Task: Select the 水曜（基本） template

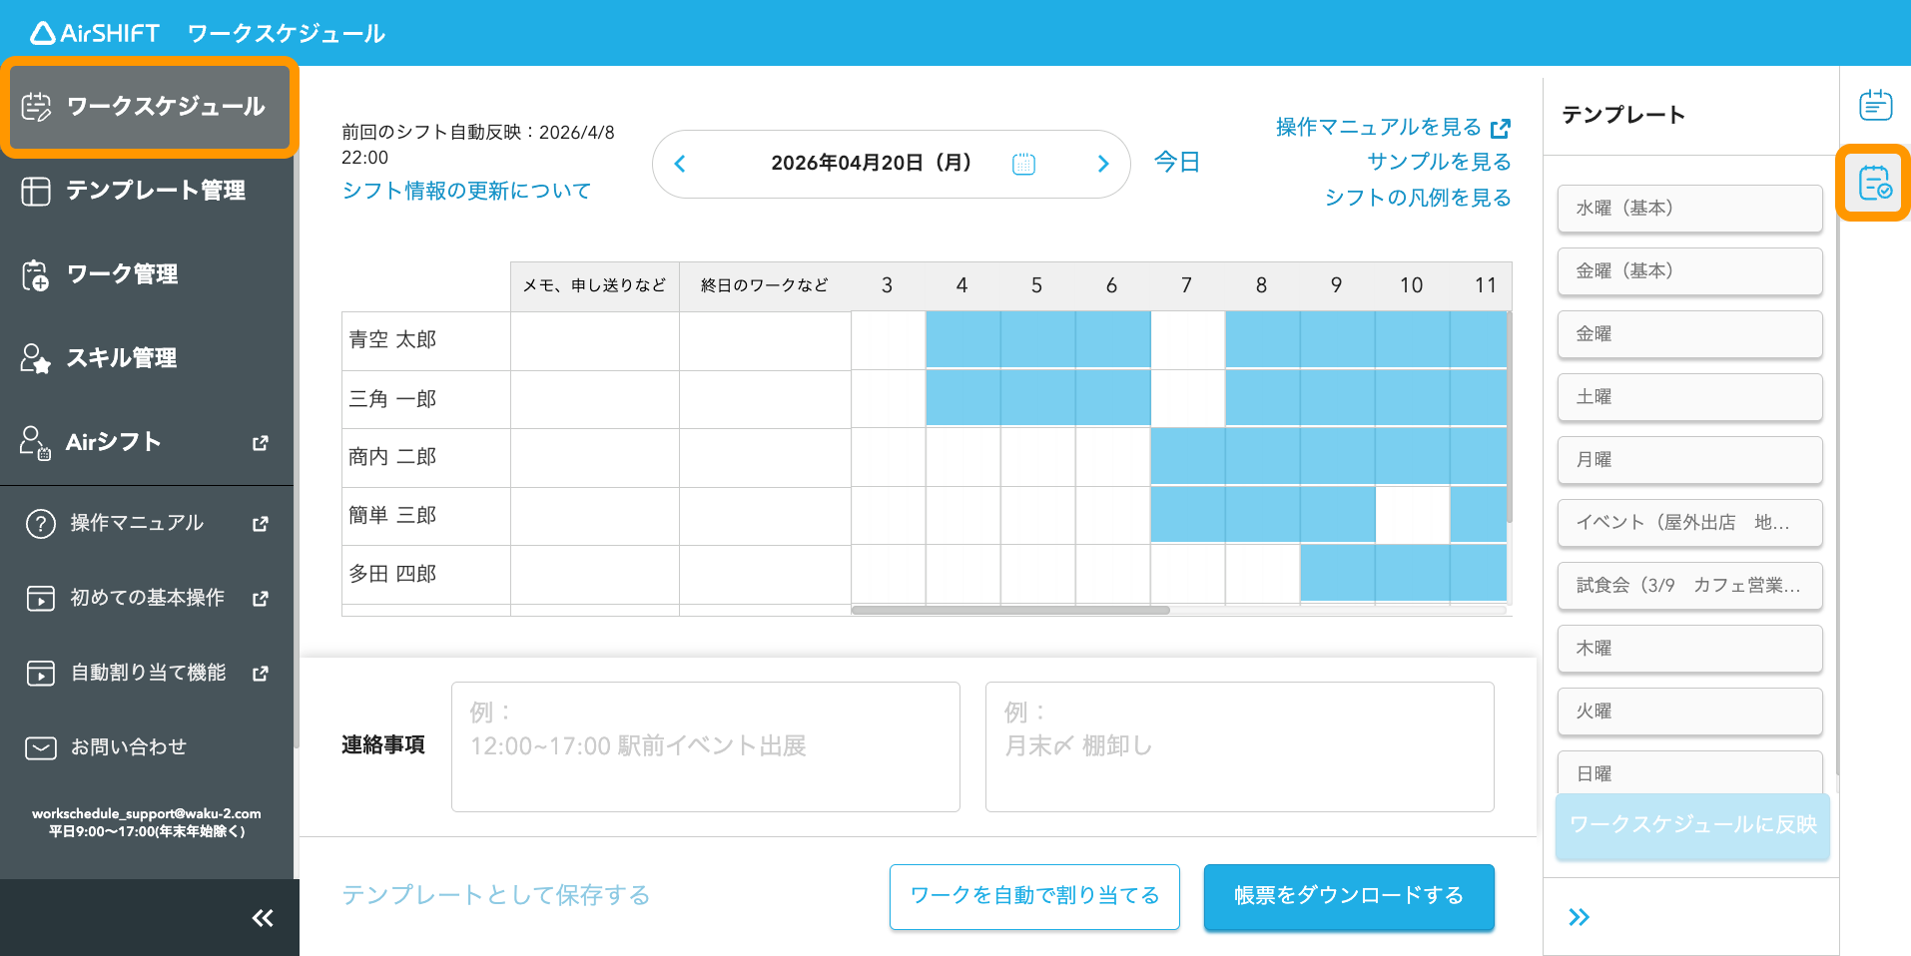Action: tap(1689, 209)
